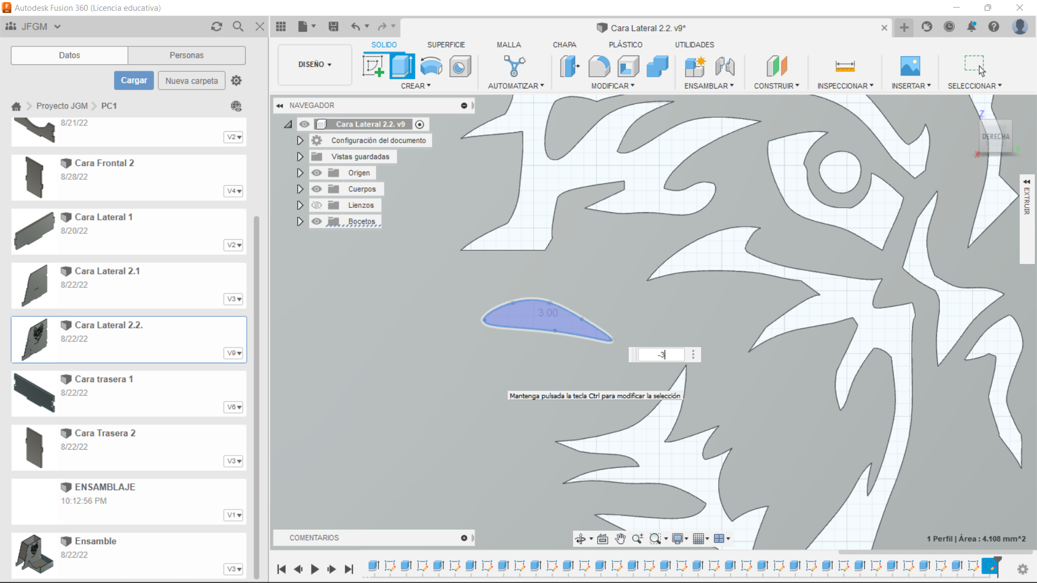The width and height of the screenshot is (1037, 583).
Task: Open the Automatizar tool icon
Action: click(514, 66)
